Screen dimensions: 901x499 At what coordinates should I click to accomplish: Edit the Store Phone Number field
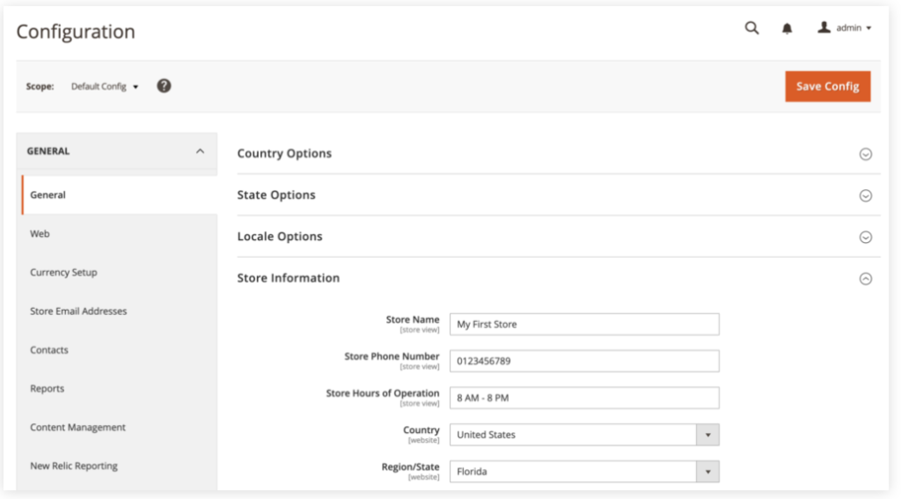coord(584,361)
